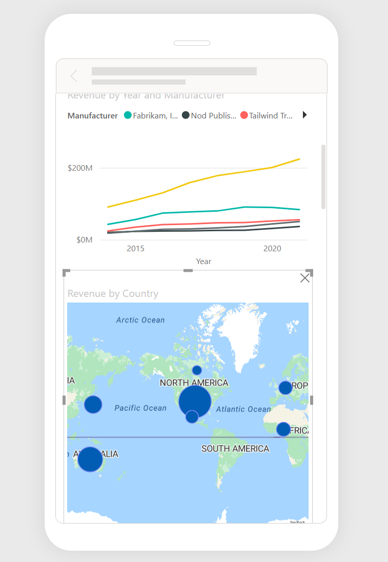Click the Mexico bubble below the large one
This screenshot has width=388, height=562.
click(x=192, y=417)
